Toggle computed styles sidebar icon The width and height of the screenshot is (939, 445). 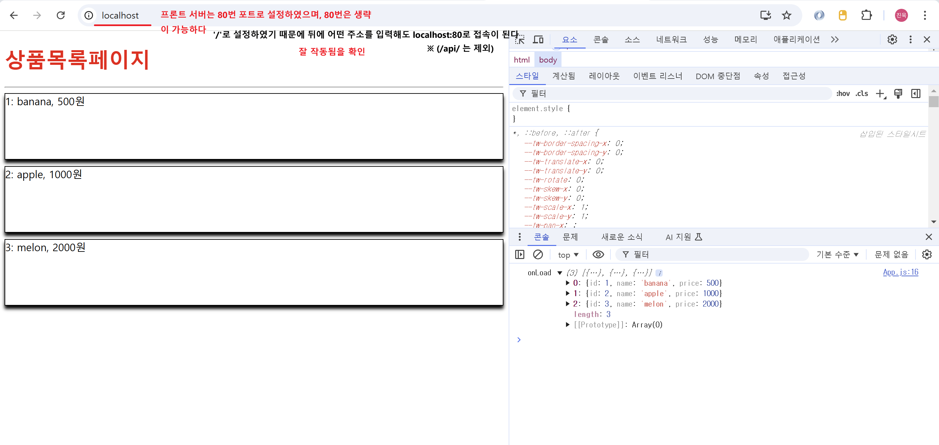pyautogui.click(x=916, y=93)
